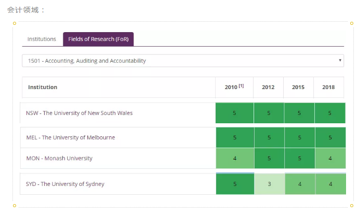The width and height of the screenshot is (358, 216).
Task: Click Monash rating 5 cell for 2012
Action: click(x=270, y=158)
